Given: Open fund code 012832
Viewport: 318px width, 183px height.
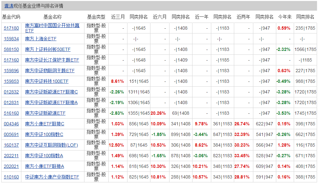Looking at the screenshot, I should (x=11, y=92).
